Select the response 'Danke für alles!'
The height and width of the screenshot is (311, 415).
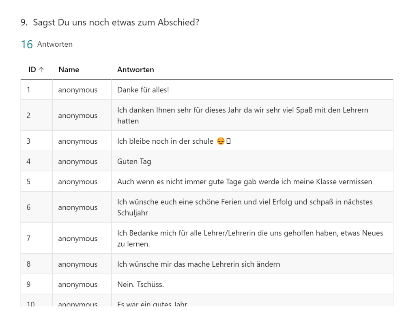pos(143,90)
